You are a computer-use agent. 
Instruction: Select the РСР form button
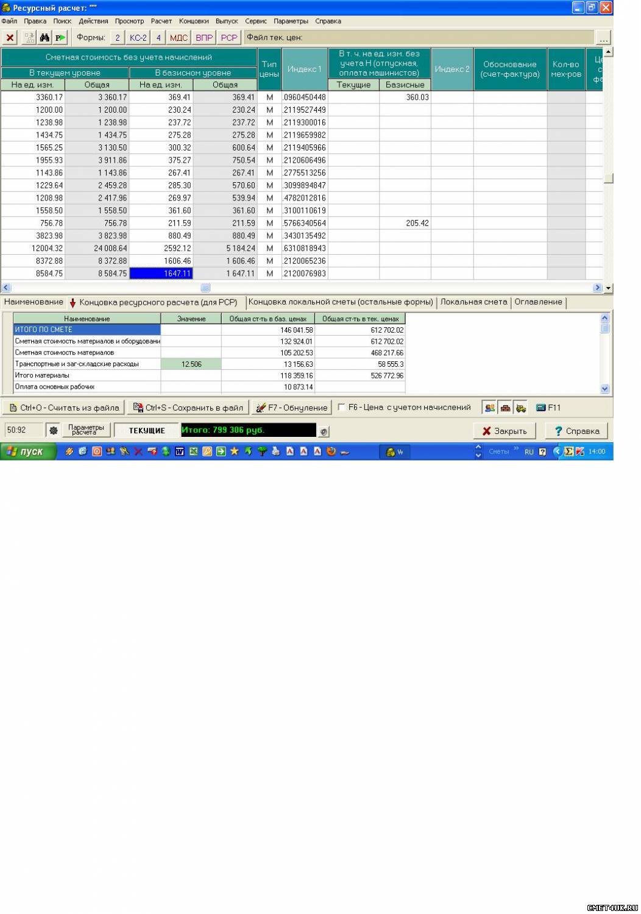tap(229, 38)
